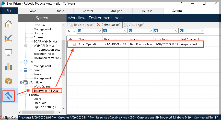Select History in the tree
221x120 pixels.
point(38,33)
